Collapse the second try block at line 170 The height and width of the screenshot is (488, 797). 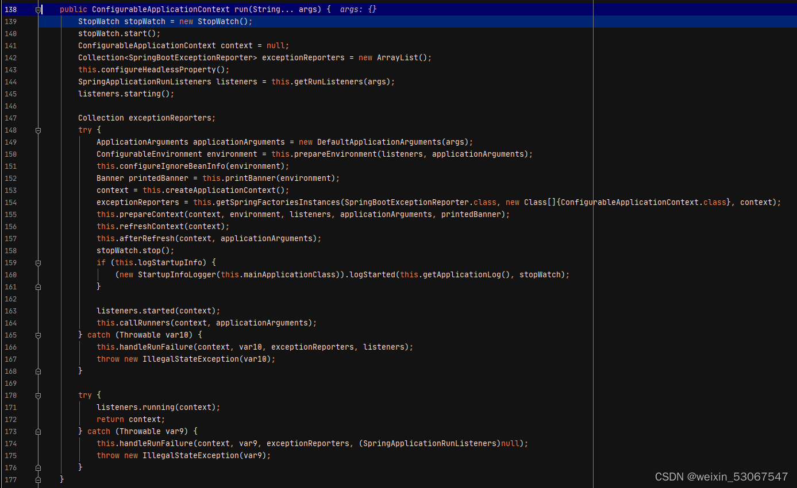click(x=38, y=396)
